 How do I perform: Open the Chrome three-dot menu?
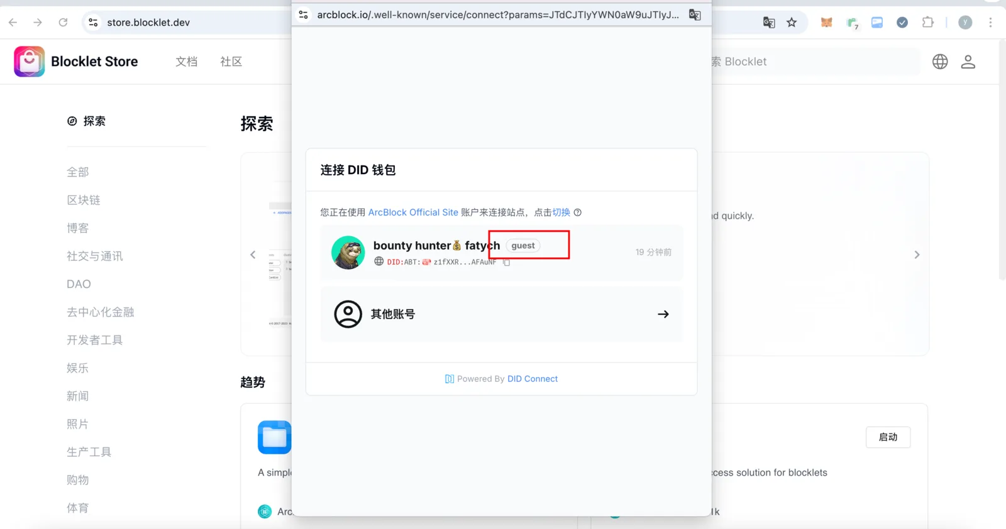click(x=990, y=23)
